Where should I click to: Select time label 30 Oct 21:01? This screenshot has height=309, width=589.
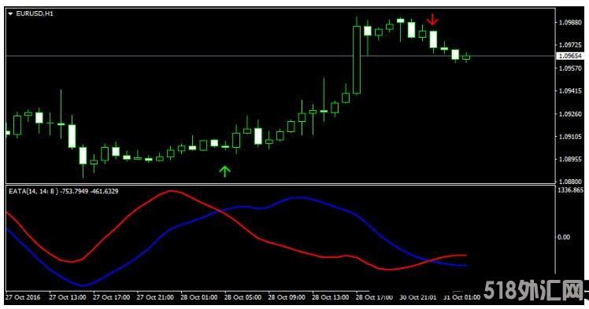418,297
